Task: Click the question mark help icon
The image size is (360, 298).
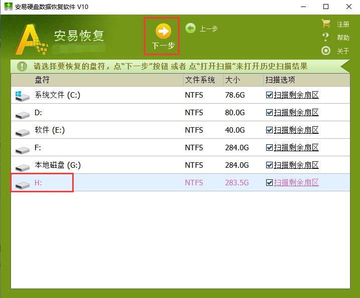Action: [325, 37]
